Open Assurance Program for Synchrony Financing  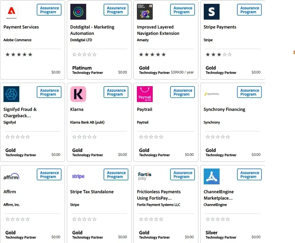[249, 92]
